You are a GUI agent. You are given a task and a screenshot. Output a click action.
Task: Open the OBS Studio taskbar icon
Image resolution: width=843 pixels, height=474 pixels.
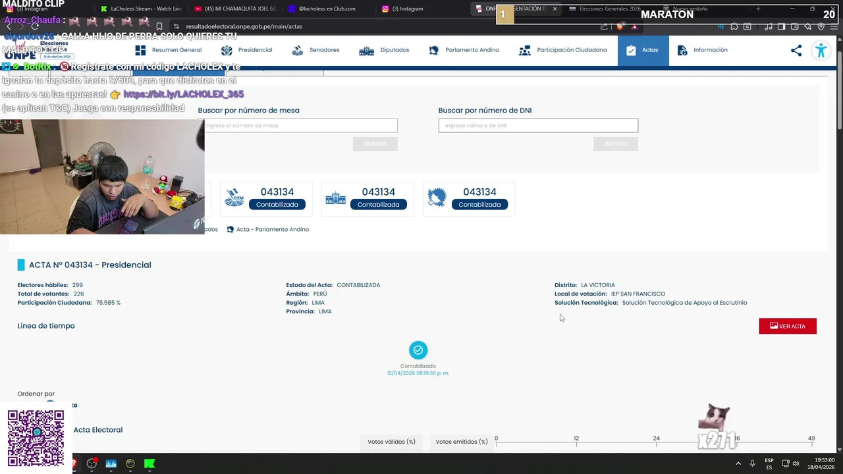[92, 463]
